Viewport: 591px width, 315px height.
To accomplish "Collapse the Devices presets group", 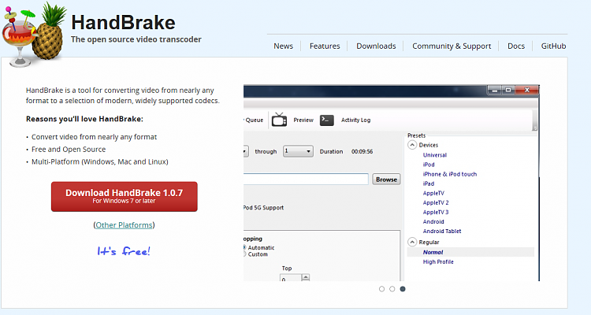I will [x=412, y=145].
